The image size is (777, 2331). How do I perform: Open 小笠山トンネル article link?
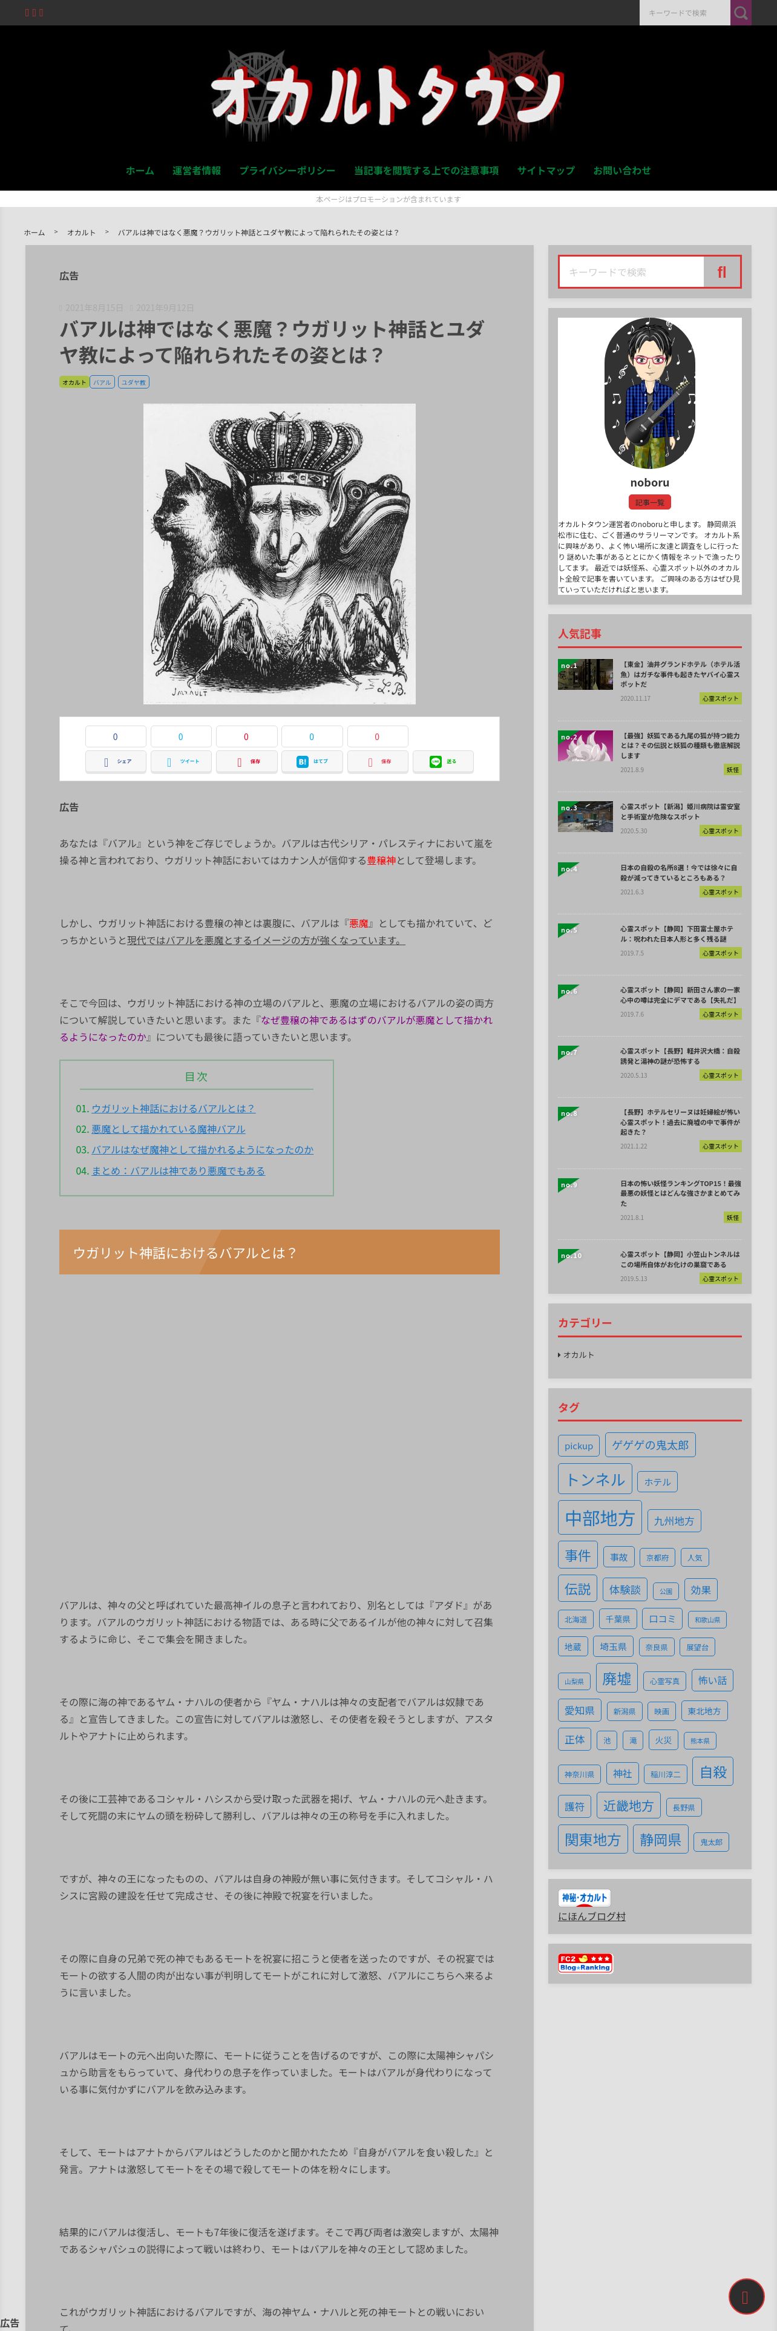tap(680, 1260)
